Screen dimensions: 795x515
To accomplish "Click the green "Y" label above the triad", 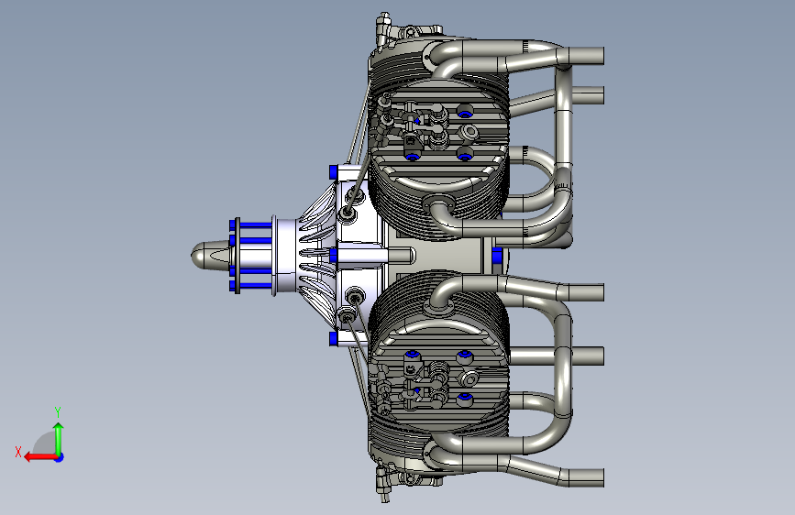I will pos(58,411).
